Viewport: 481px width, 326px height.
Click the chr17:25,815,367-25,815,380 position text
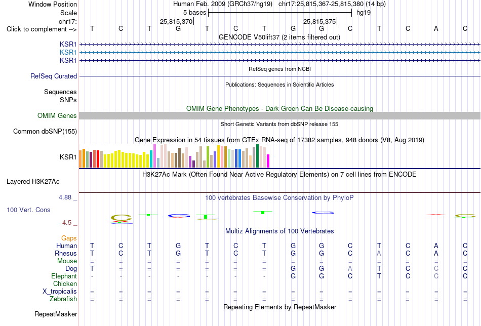click(321, 4)
